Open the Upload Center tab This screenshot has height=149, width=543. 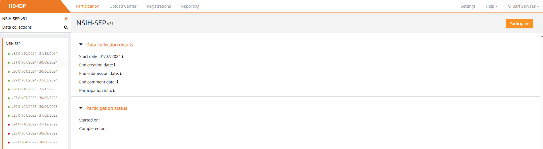click(x=123, y=6)
